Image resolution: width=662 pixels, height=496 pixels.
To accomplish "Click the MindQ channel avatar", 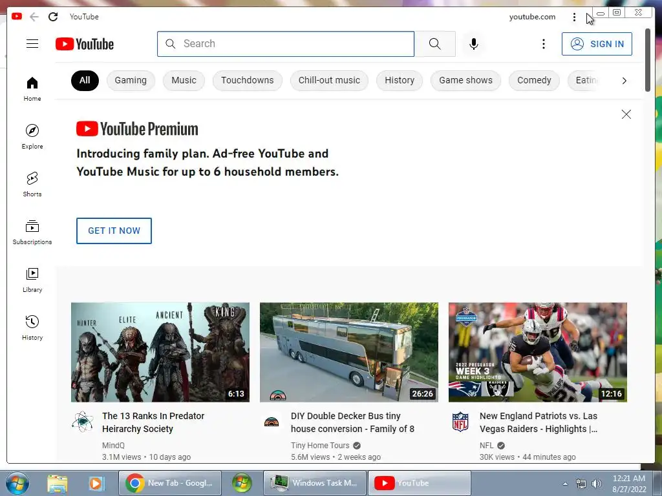I will click(82, 422).
